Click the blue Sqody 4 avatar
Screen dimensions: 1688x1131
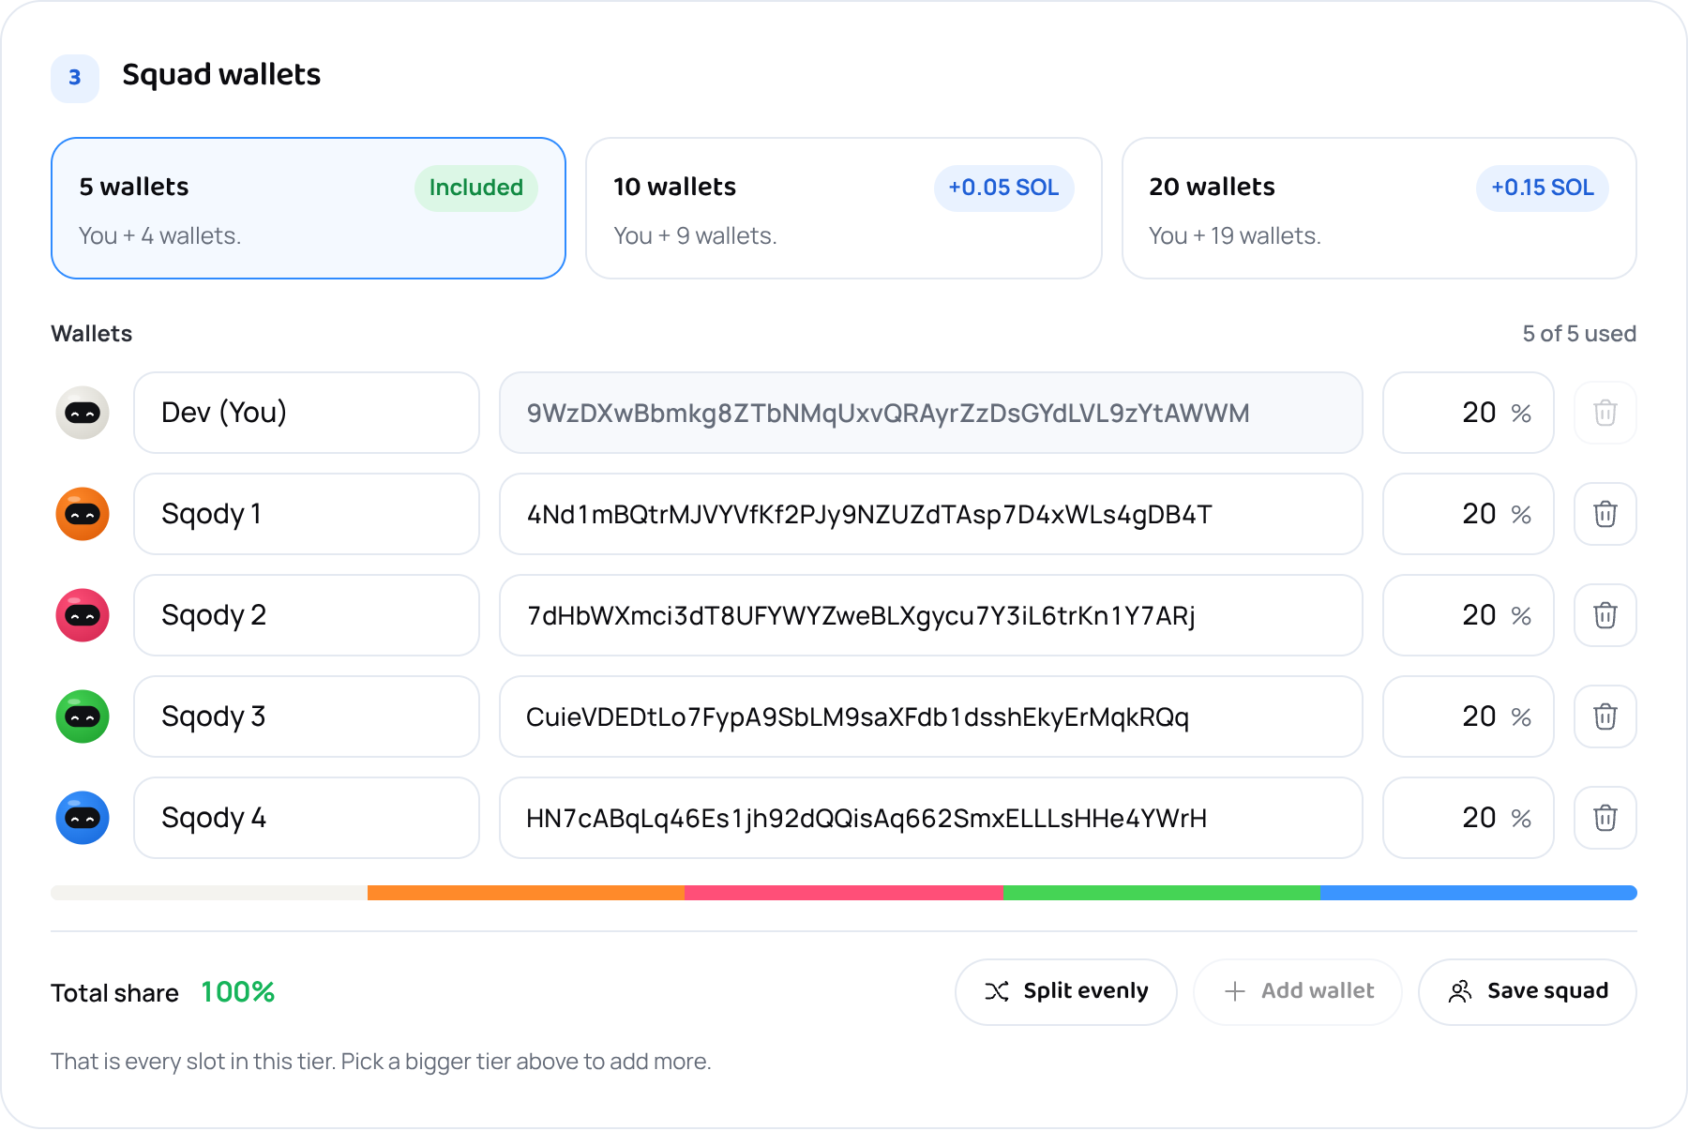(83, 818)
